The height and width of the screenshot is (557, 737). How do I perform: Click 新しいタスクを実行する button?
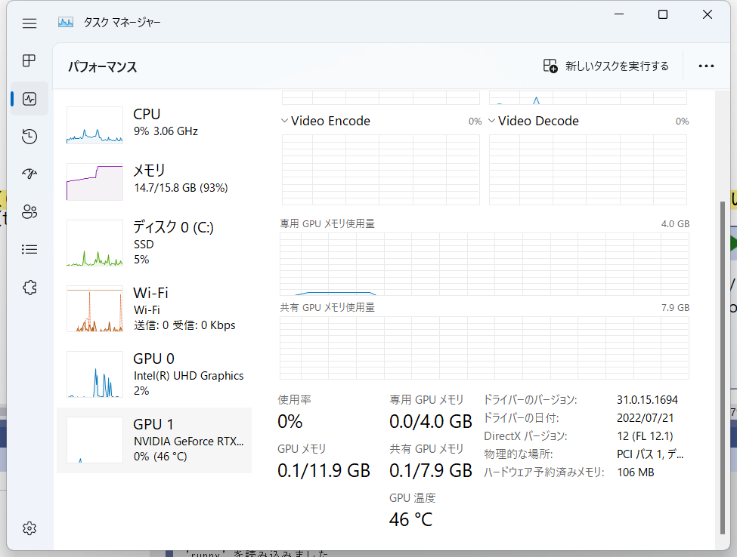(x=605, y=66)
